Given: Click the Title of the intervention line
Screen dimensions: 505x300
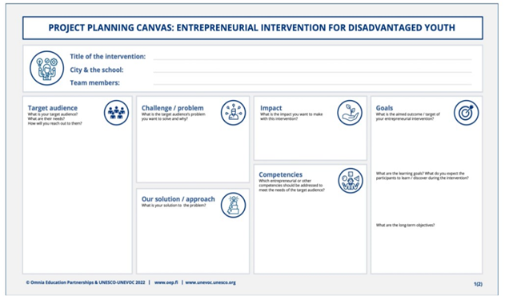Looking at the screenshot, I should (x=312, y=59).
